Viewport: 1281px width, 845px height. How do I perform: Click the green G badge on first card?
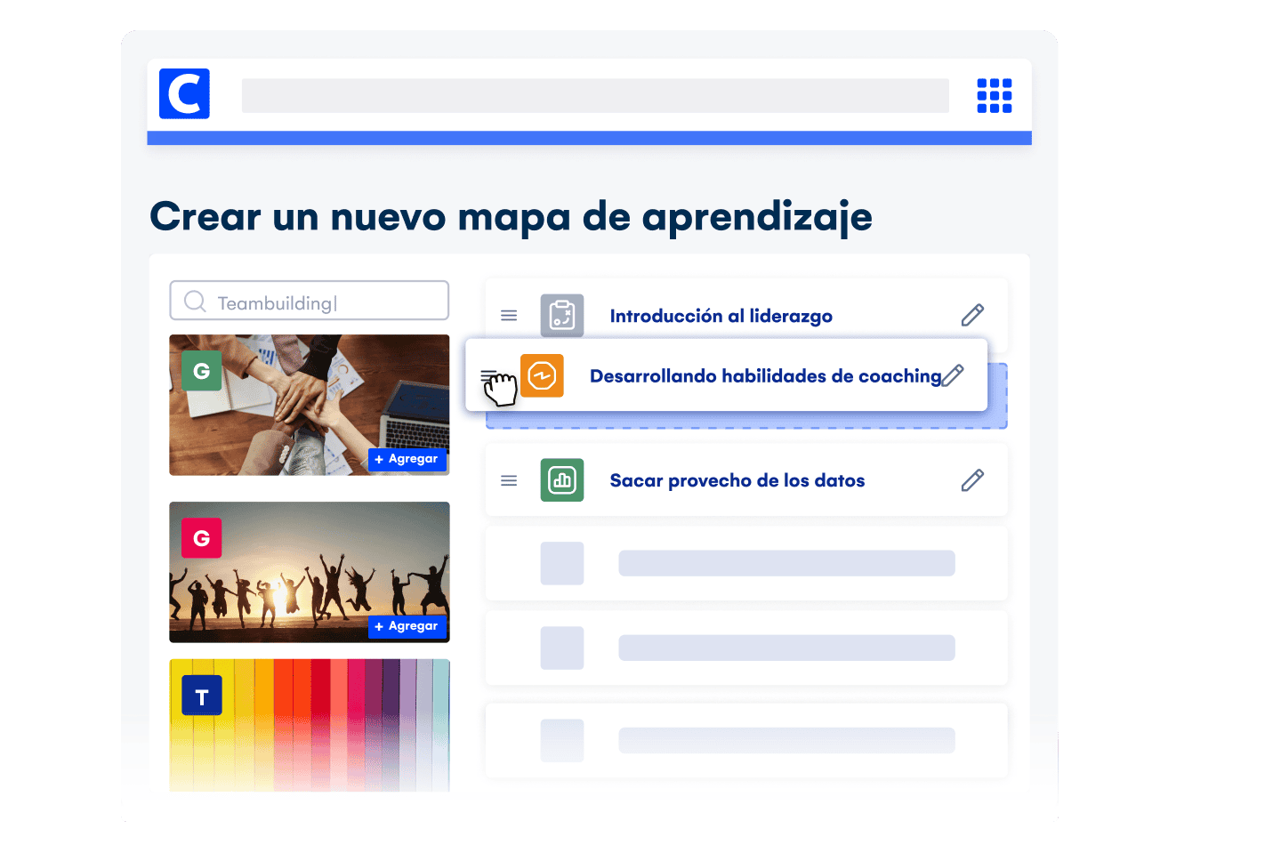pos(202,371)
